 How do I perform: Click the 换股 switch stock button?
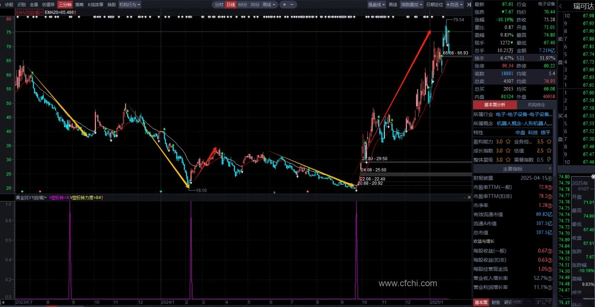112,4
